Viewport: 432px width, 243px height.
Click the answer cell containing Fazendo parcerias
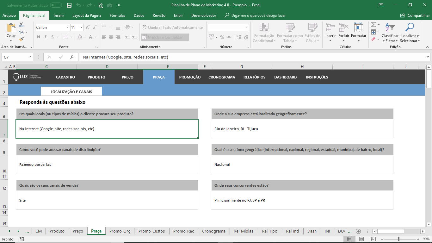(x=107, y=165)
